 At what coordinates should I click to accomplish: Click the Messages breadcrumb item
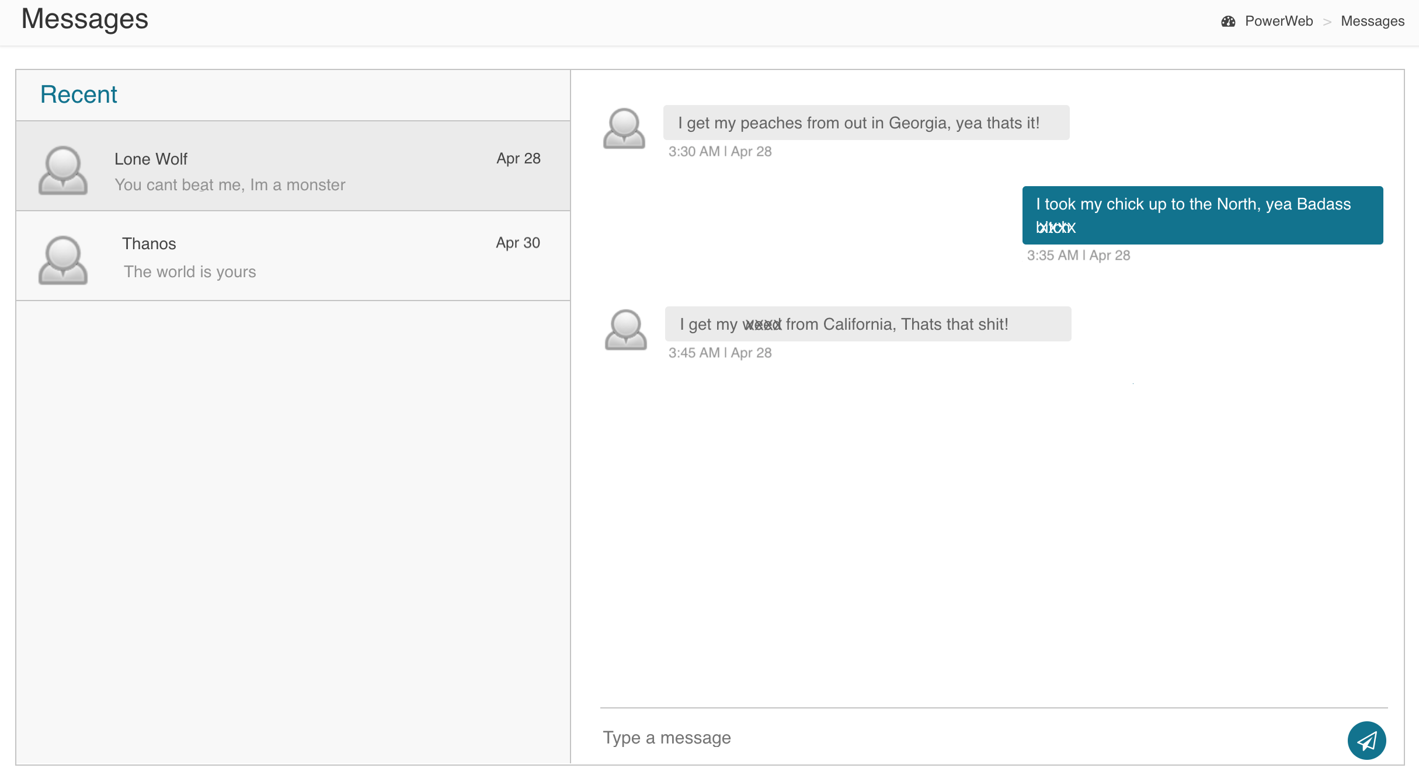coord(1372,22)
